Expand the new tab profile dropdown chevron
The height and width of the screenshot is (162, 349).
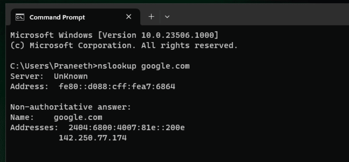tap(167, 17)
